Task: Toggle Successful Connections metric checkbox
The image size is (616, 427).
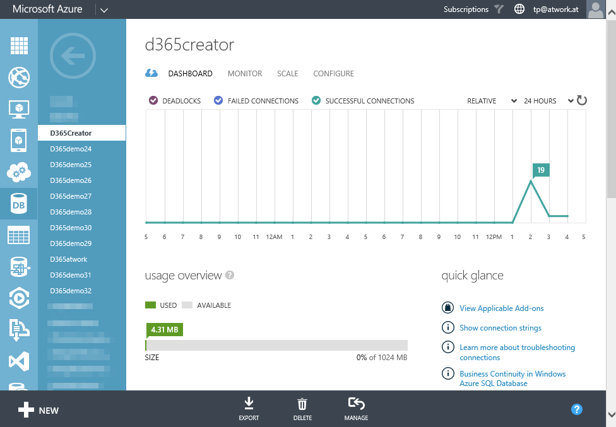Action: [316, 100]
